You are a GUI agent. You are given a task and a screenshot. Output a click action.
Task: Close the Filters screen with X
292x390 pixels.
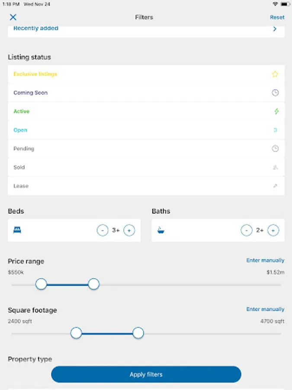click(x=13, y=17)
